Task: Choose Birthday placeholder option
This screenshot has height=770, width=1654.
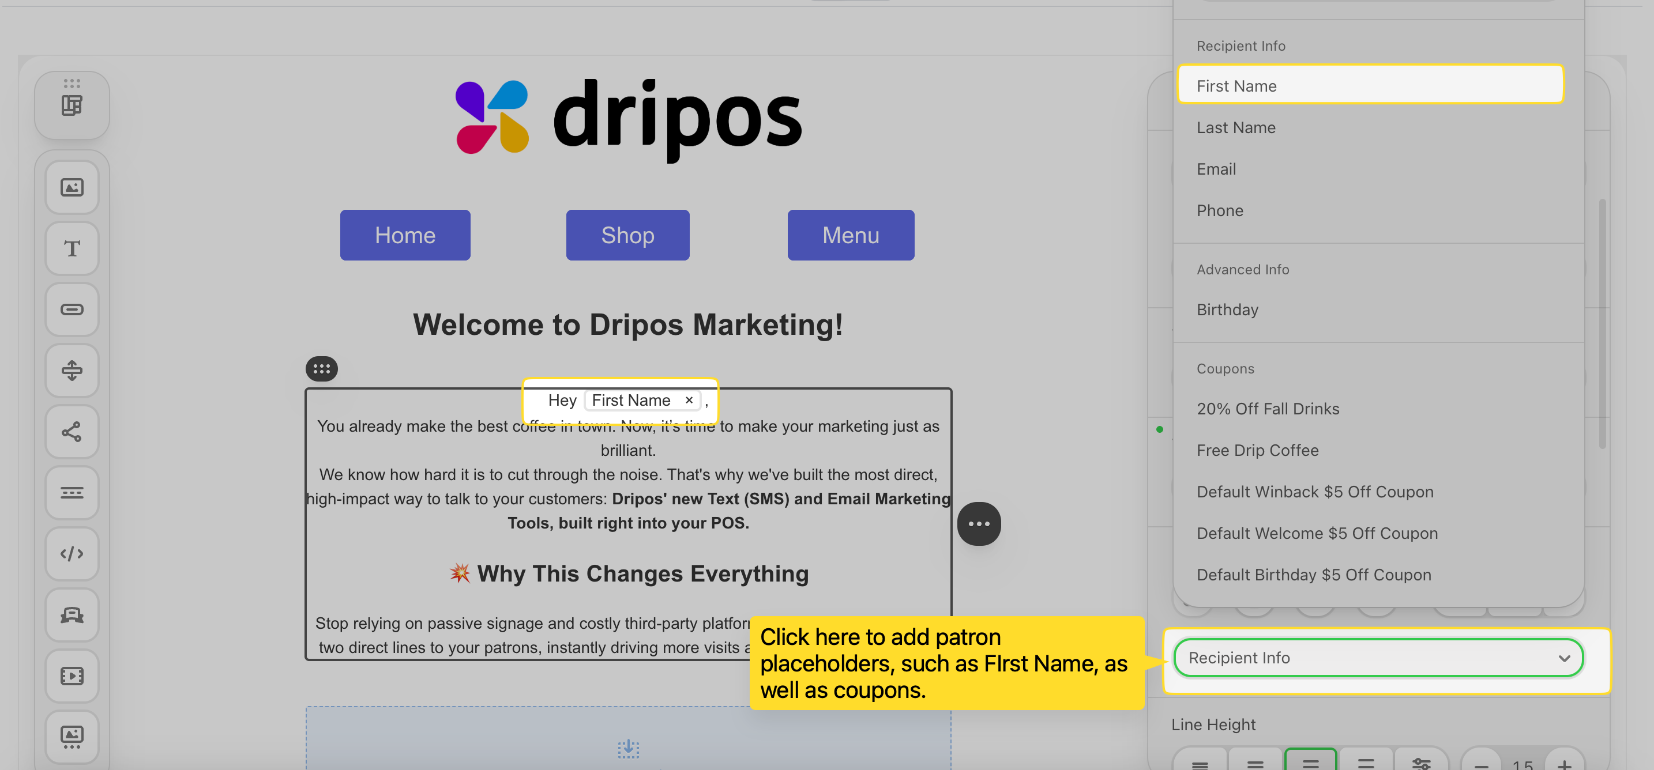Action: 1227,309
